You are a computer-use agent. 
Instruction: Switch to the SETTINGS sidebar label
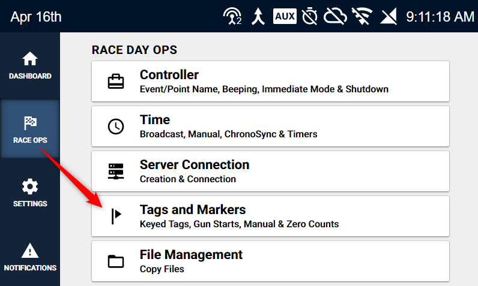point(30,204)
